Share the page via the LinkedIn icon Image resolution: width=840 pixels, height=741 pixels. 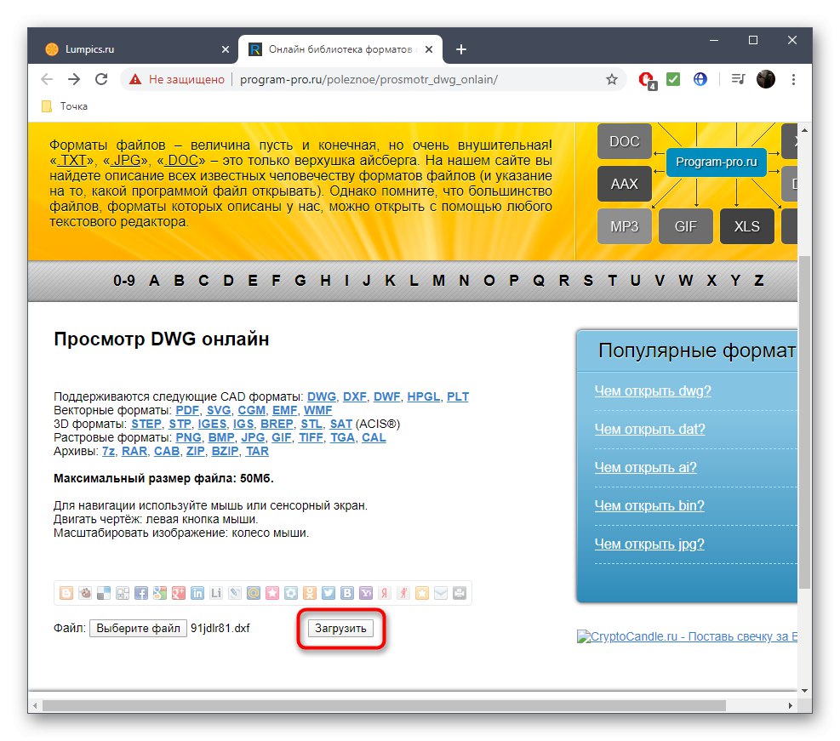point(198,593)
